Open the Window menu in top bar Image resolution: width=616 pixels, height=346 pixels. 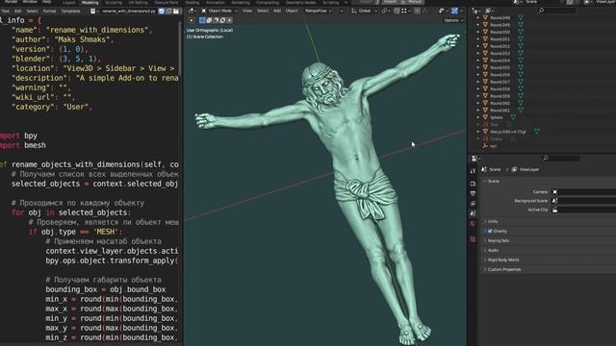point(30,2)
